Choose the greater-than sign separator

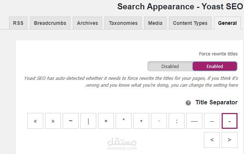[230, 140]
